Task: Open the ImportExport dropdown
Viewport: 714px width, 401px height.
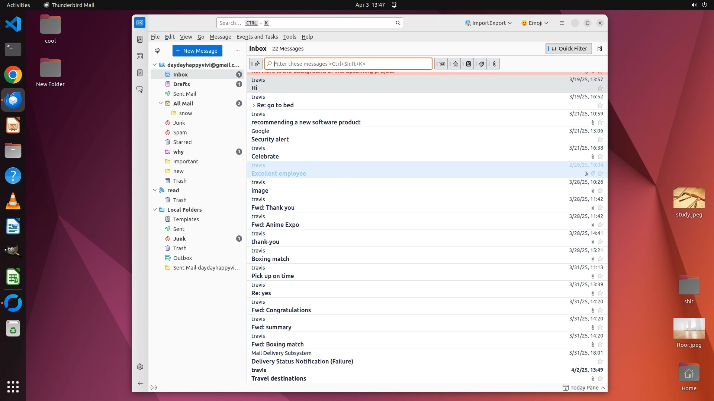Action: (x=488, y=23)
